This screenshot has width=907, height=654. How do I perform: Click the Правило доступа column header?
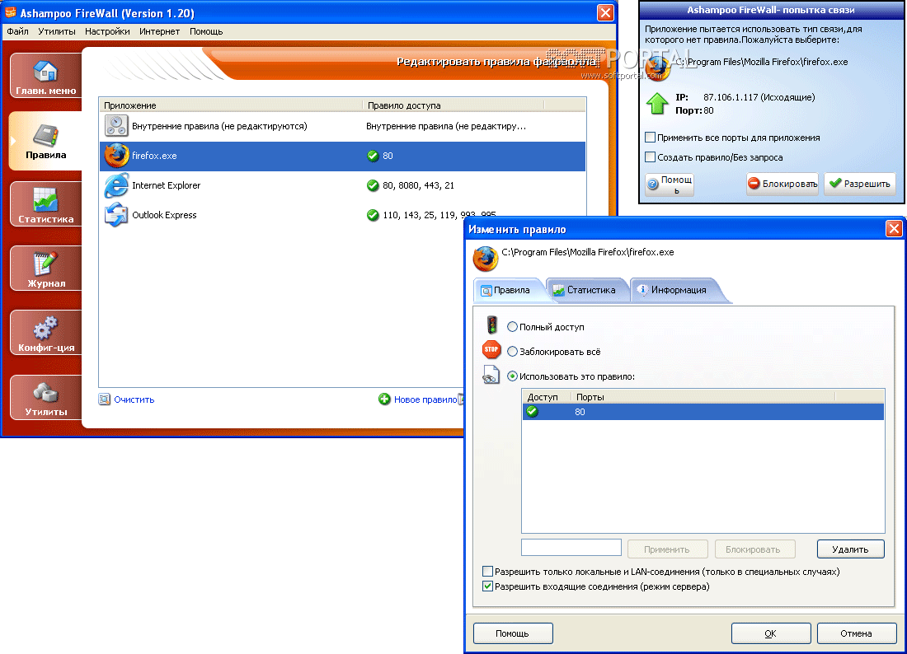[x=453, y=105]
